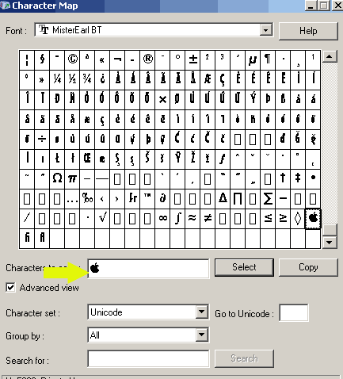
Task: Pick the registered ® character
Action: (x=147, y=60)
